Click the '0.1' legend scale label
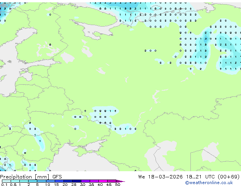 click(x=4, y=184)
